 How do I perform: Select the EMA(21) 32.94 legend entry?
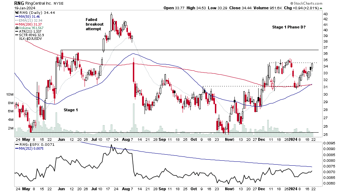(31, 21)
